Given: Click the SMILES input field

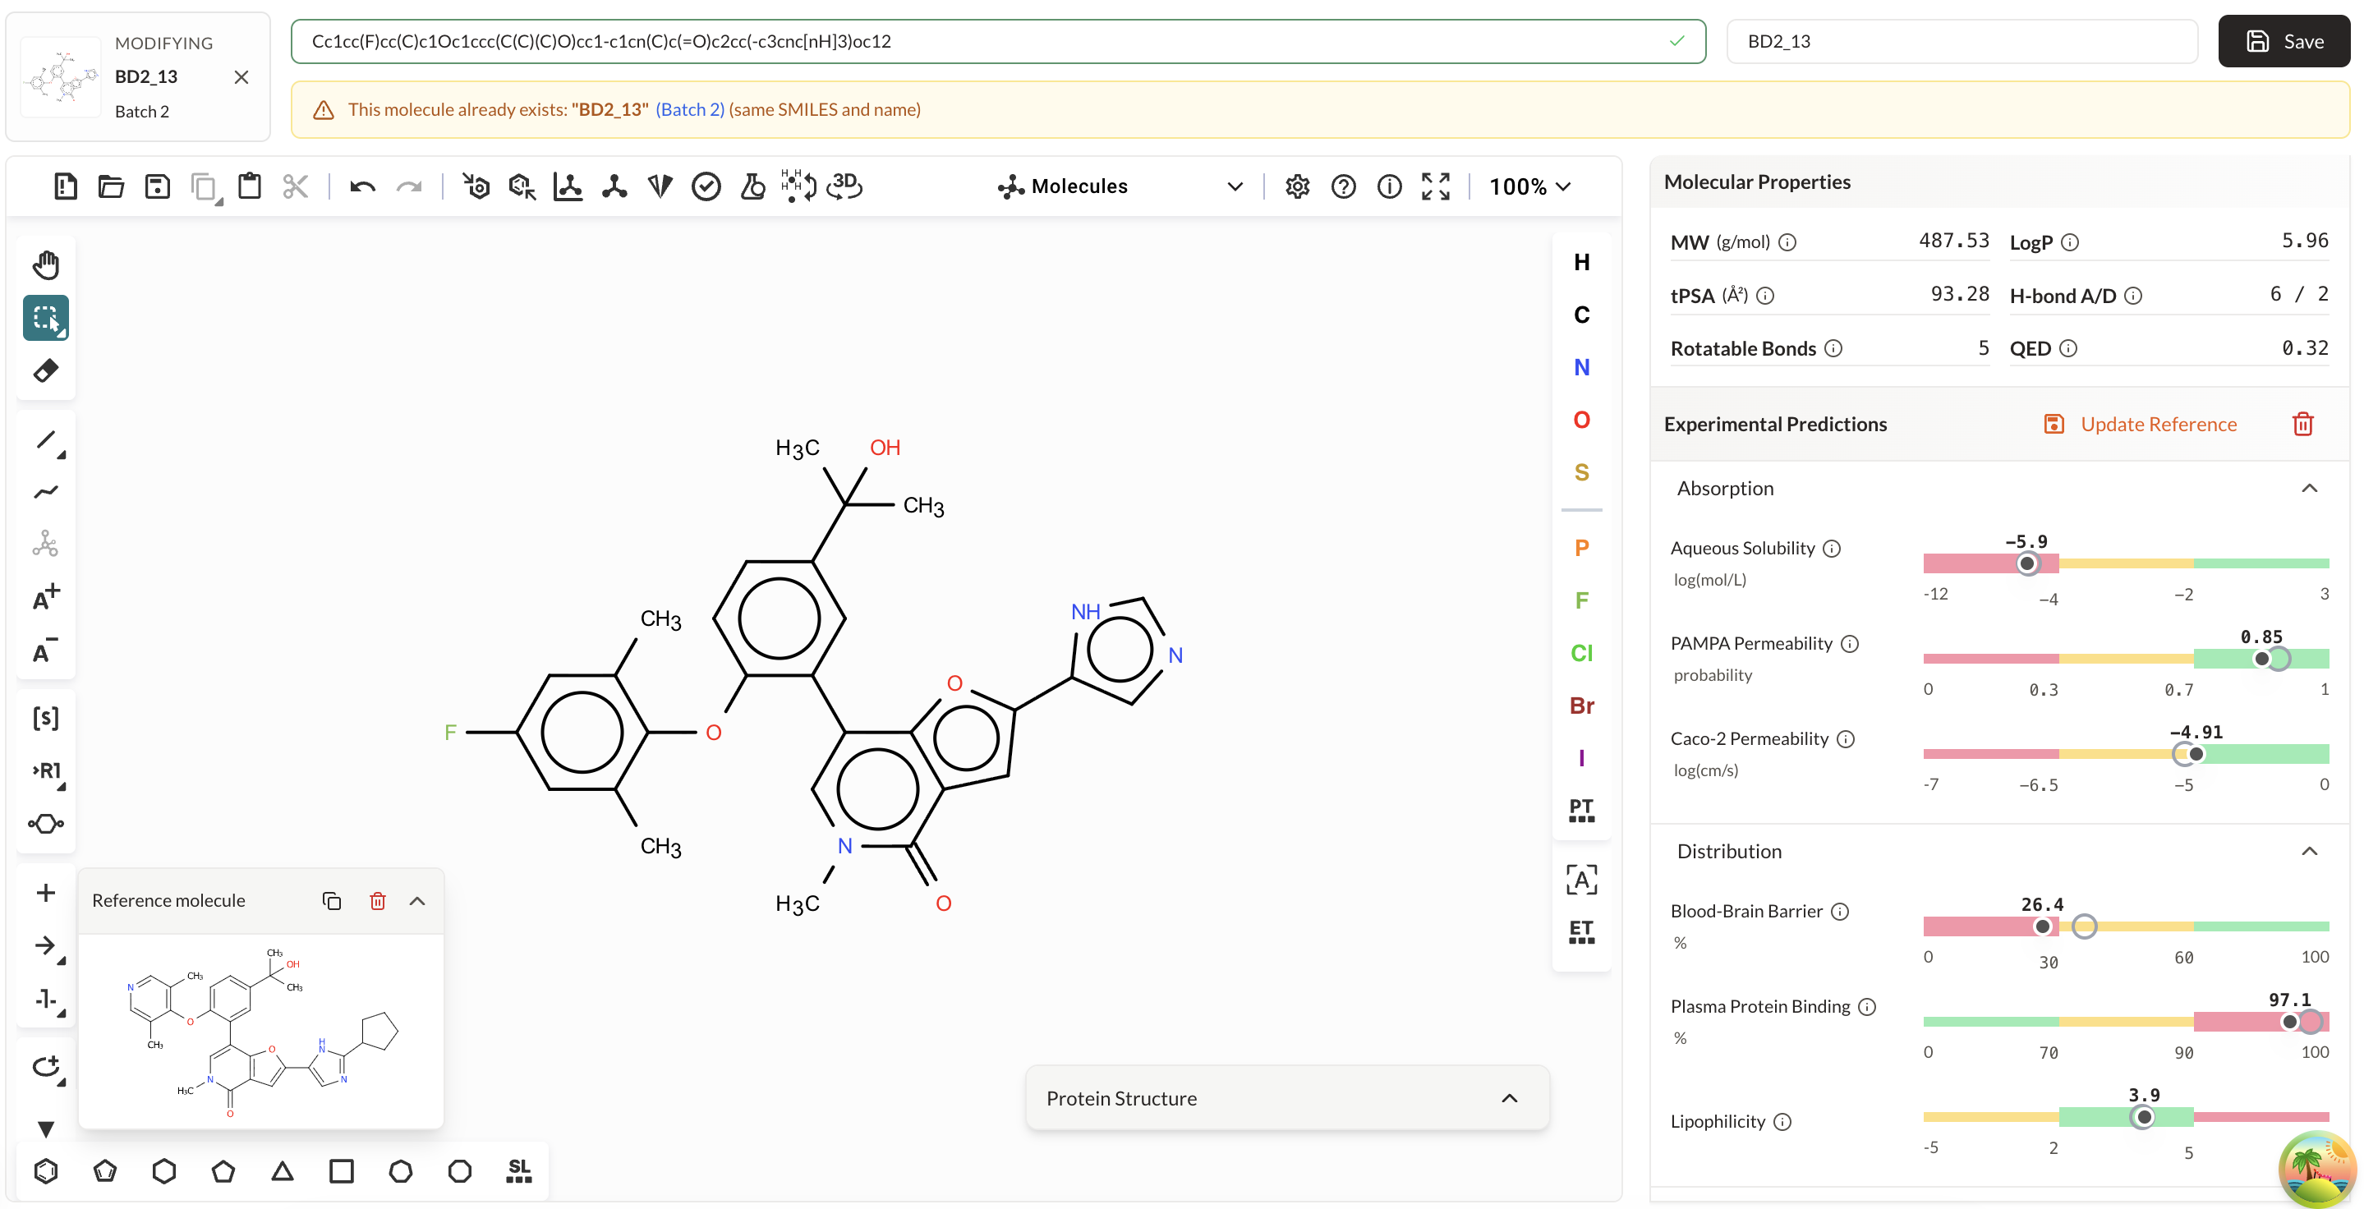Looking at the screenshot, I should coord(997,41).
